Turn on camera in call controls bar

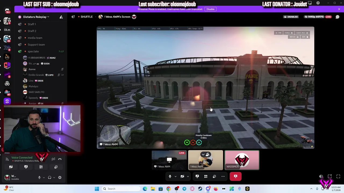click(x=182, y=176)
